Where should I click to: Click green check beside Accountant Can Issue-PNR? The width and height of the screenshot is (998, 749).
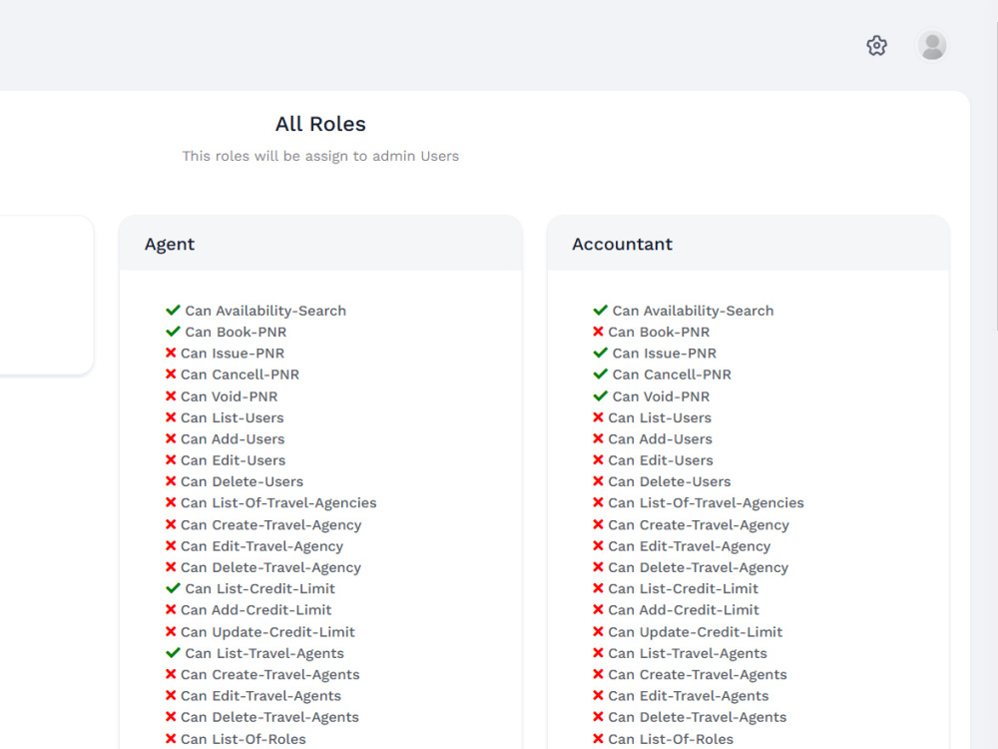click(600, 353)
